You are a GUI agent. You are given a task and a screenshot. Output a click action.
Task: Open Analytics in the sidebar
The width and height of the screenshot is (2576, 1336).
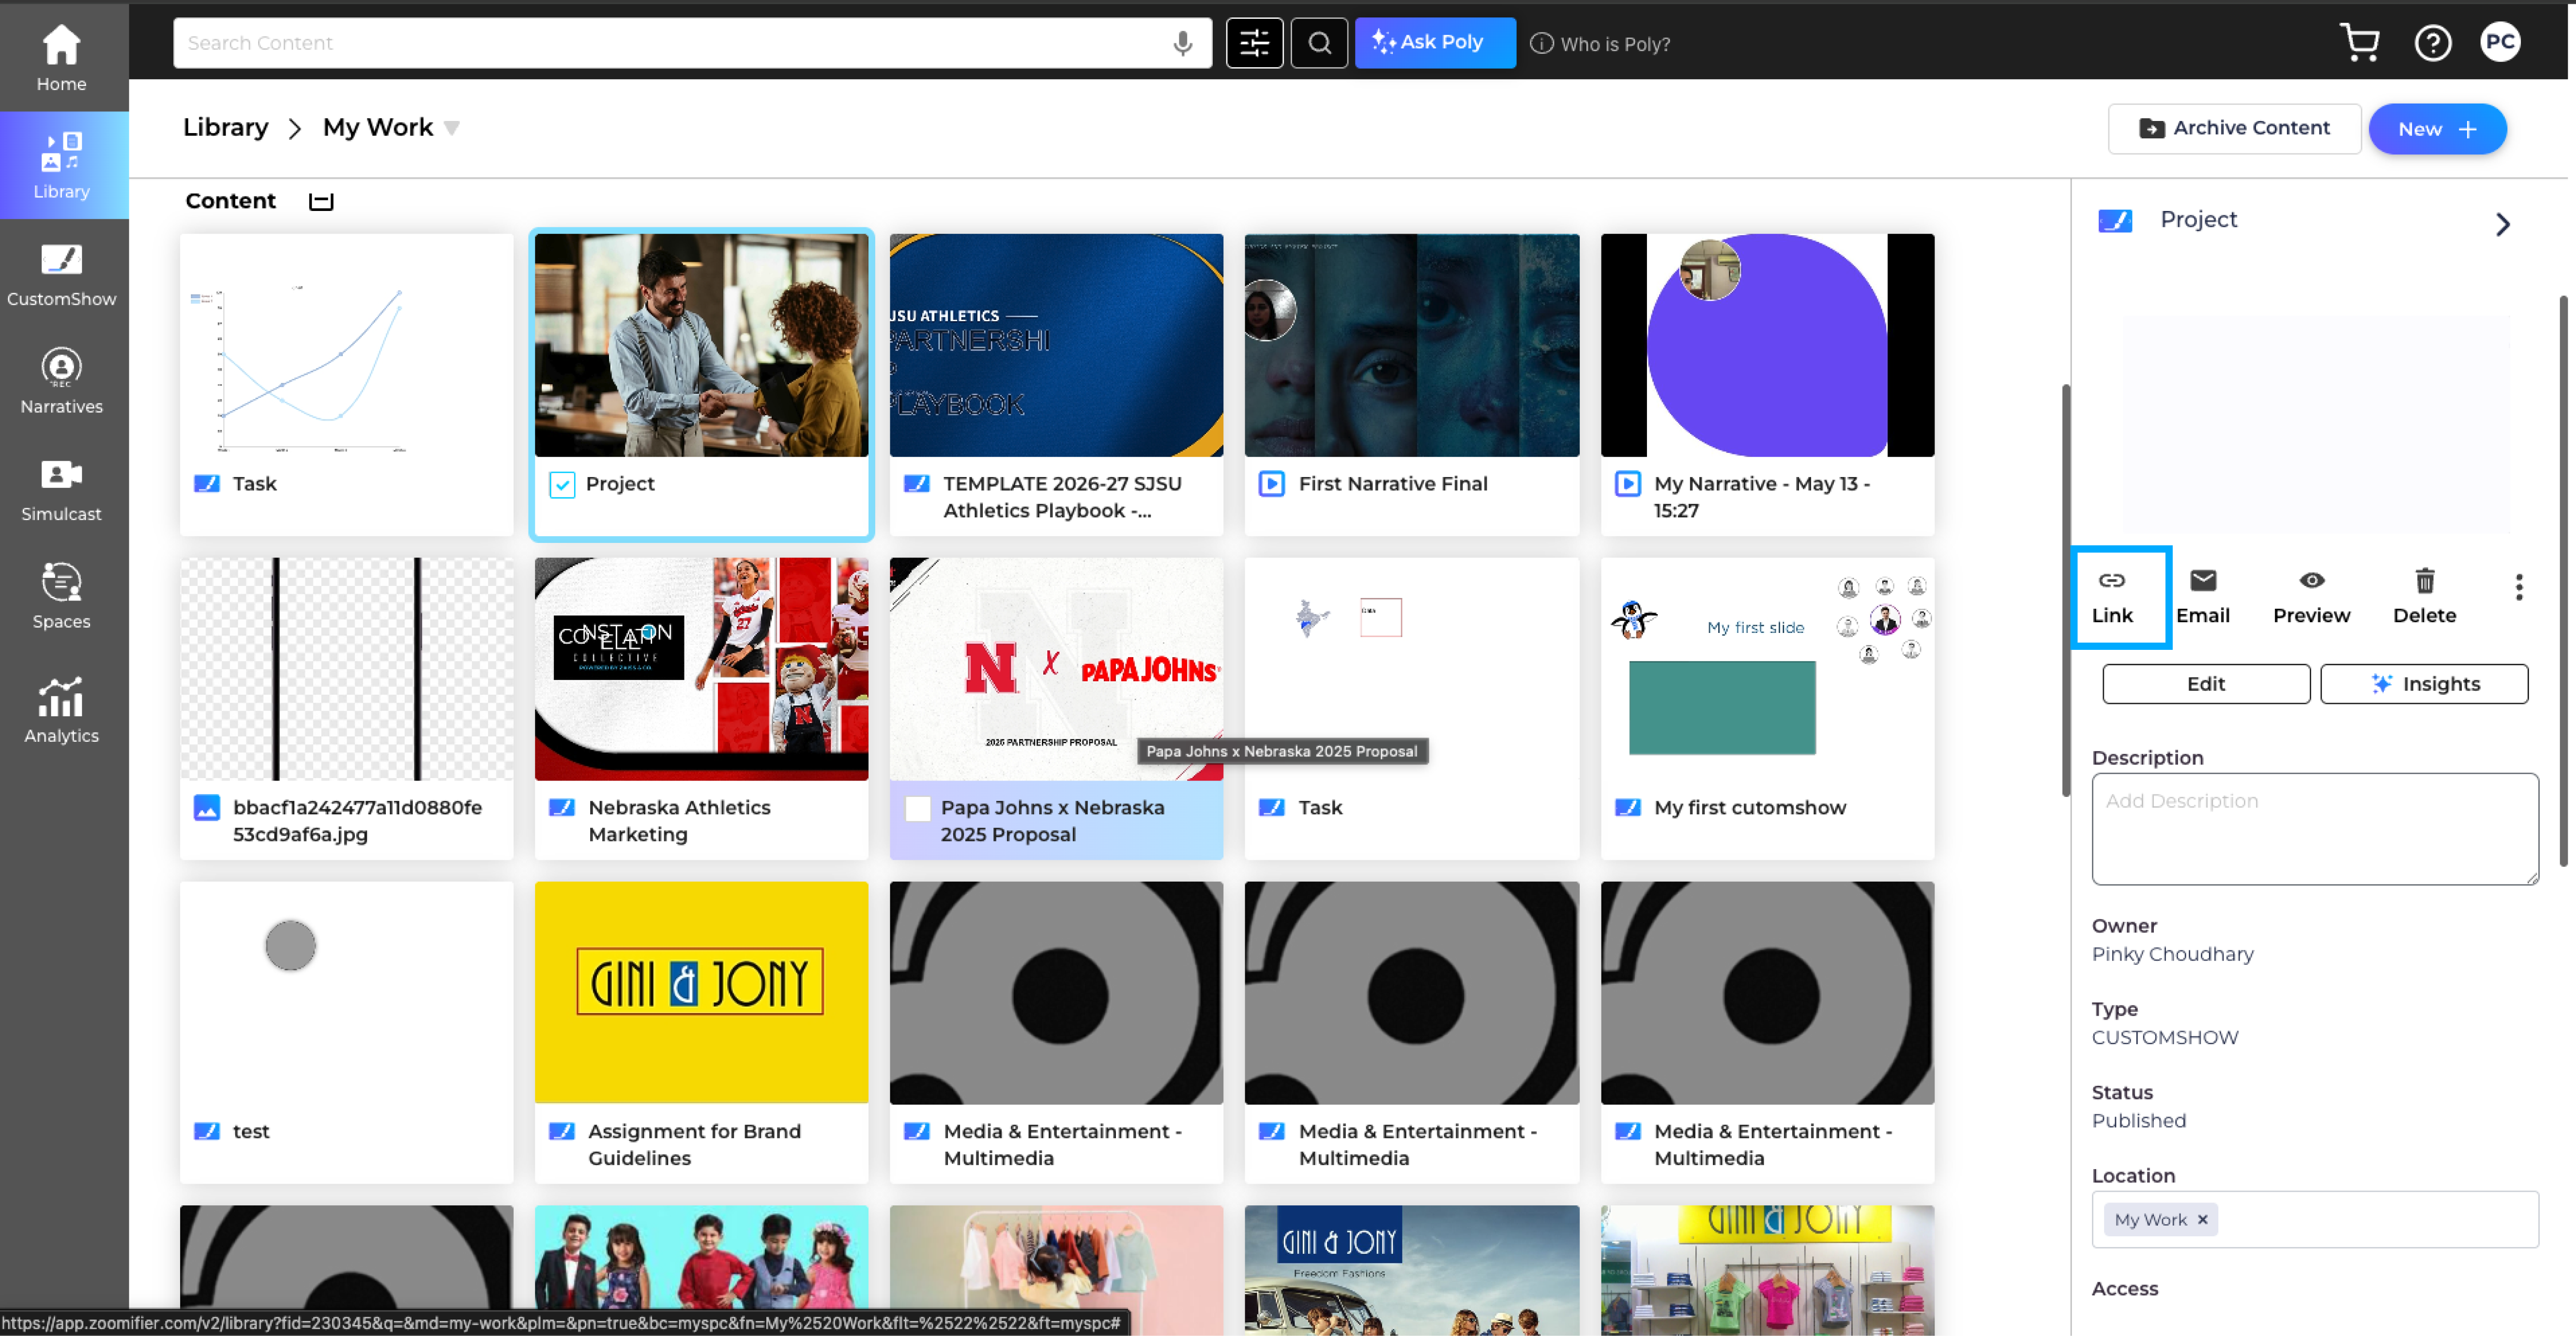61,709
